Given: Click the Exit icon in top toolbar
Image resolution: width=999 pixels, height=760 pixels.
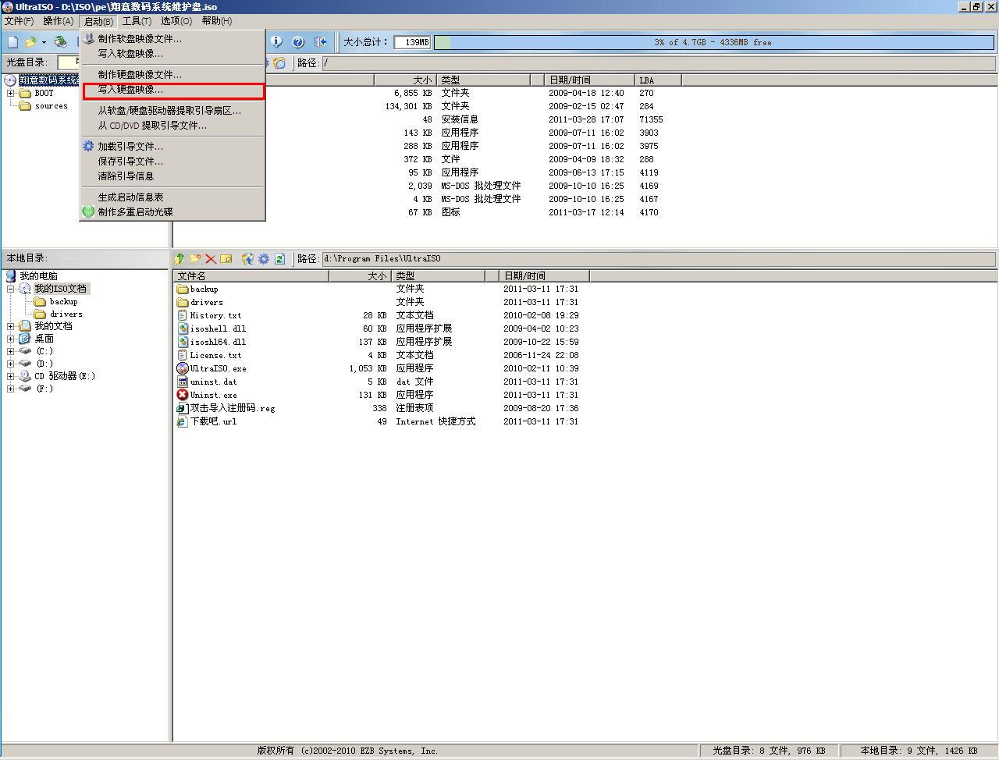Looking at the screenshot, I should (x=320, y=42).
